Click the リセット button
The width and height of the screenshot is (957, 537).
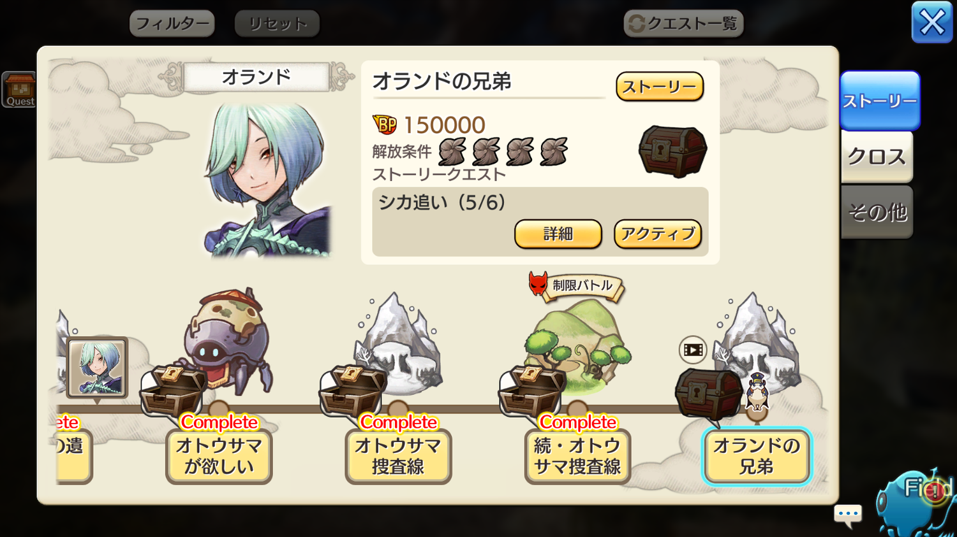pyautogui.click(x=277, y=24)
